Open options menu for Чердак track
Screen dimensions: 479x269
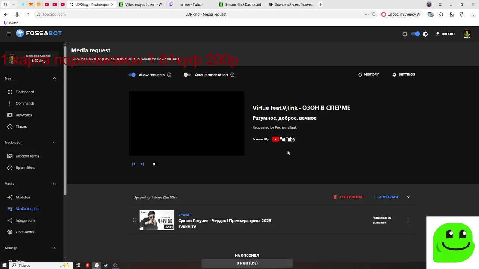click(408, 220)
